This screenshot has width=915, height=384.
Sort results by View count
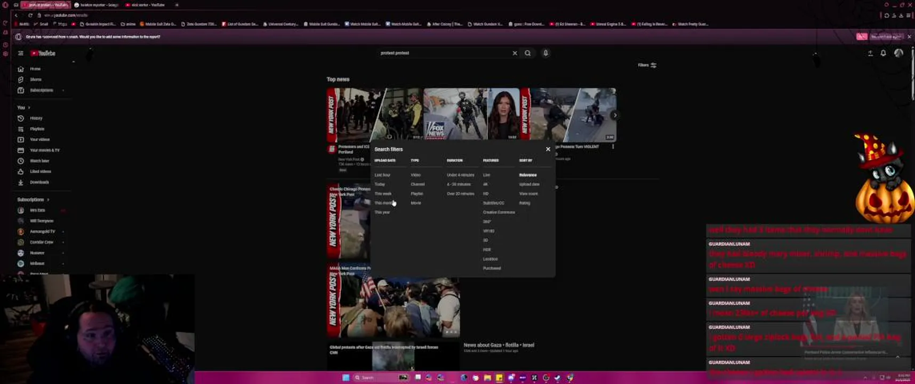[528, 194]
